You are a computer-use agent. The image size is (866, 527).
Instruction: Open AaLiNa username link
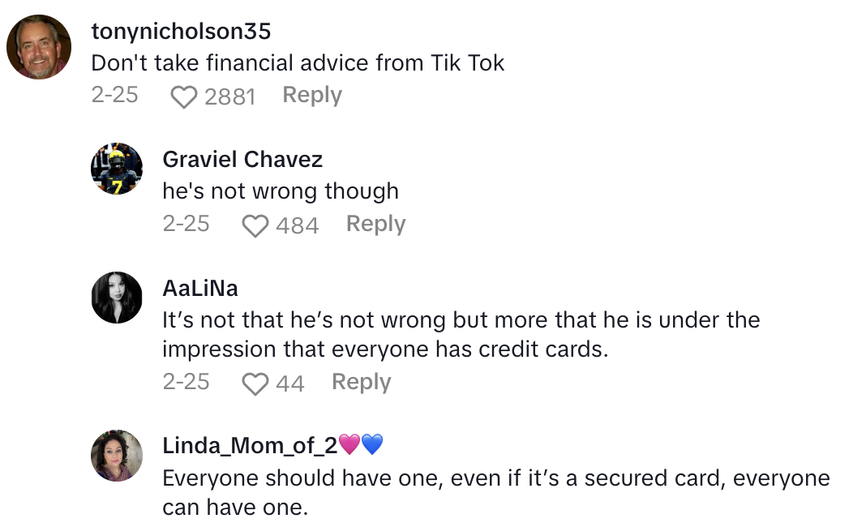pyautogui.click(x=200, y=289)
